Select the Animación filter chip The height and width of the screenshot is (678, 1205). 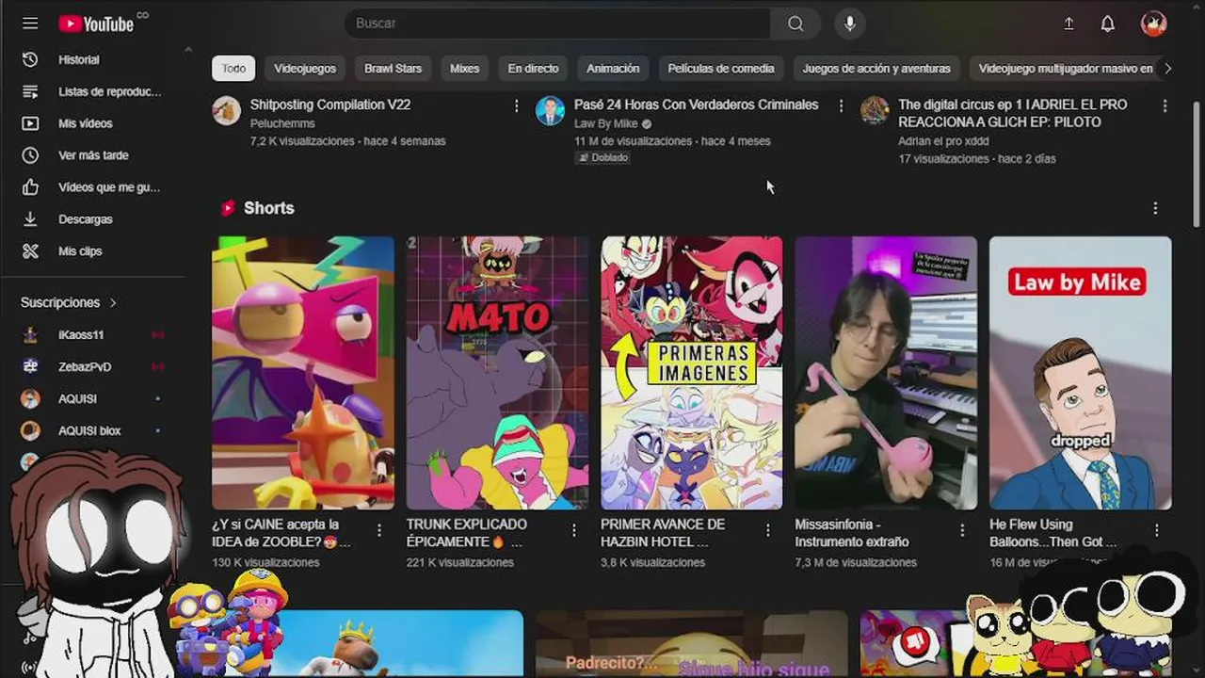[x=613, y=69]
